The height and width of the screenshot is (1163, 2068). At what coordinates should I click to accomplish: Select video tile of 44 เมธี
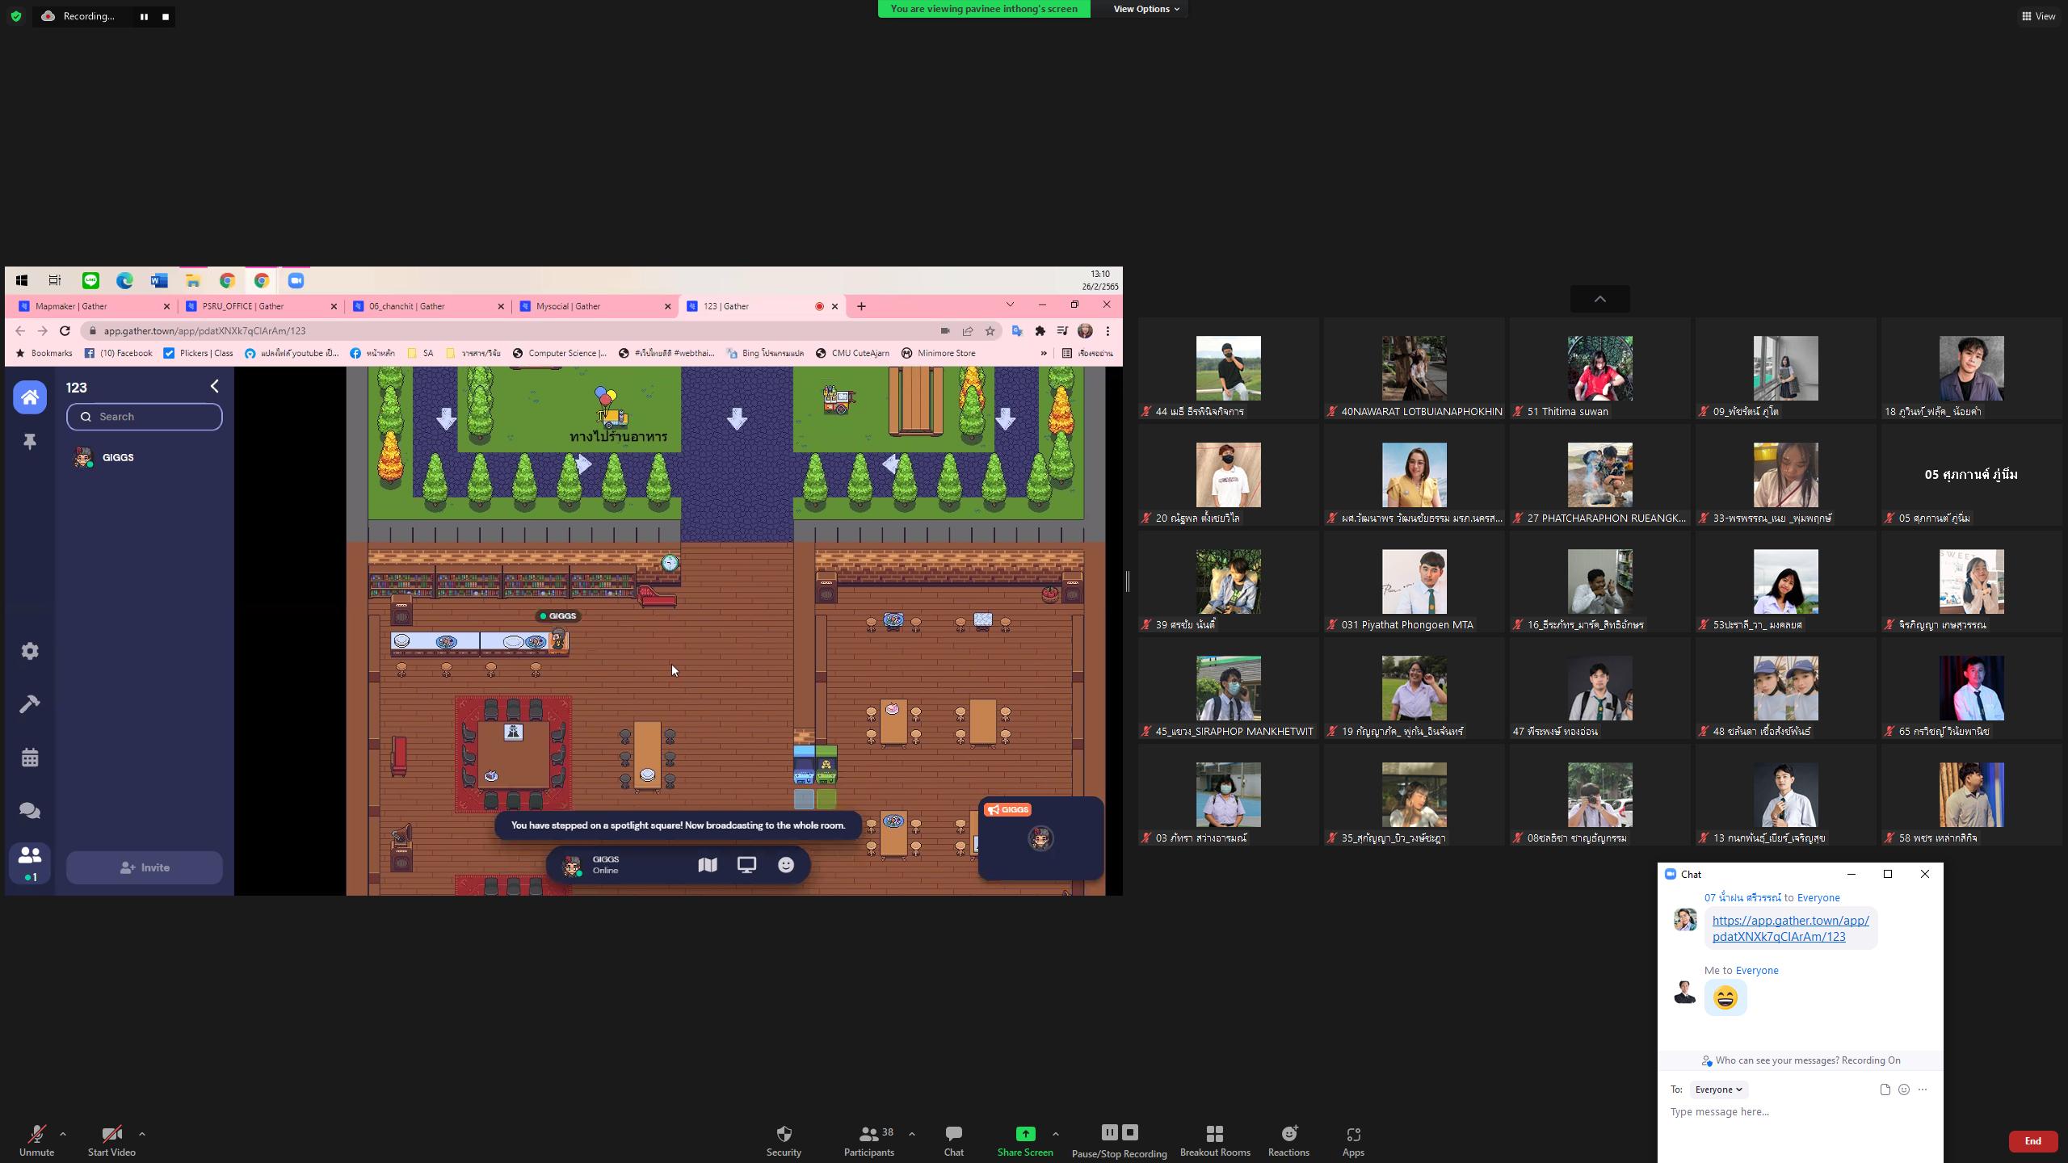click(x=1228, y=369)
